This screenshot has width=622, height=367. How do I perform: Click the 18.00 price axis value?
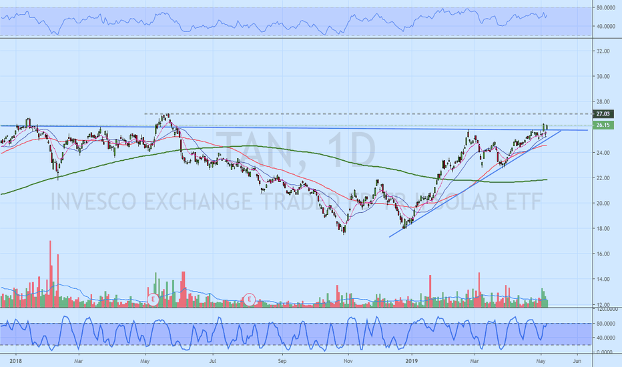tap(603, 229)
